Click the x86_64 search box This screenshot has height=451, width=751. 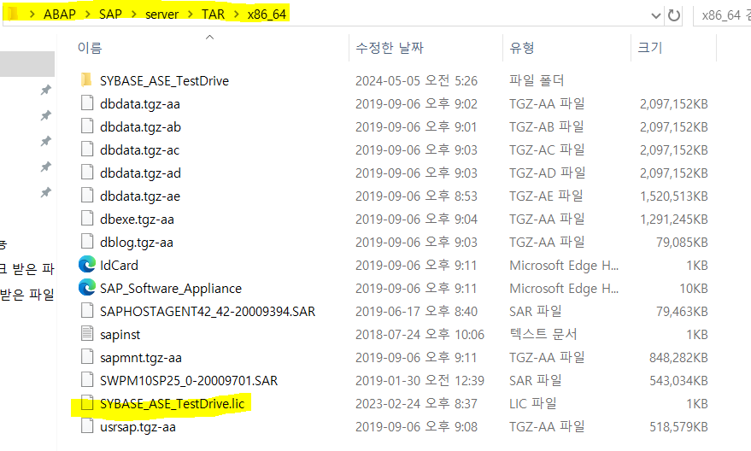pos(722,15)
